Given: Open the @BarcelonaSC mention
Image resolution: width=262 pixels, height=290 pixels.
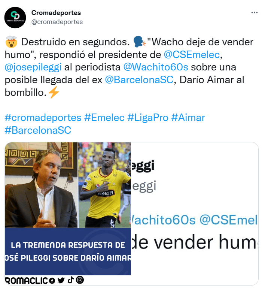Looking at the screenshot, I should (x=139, y=80).
